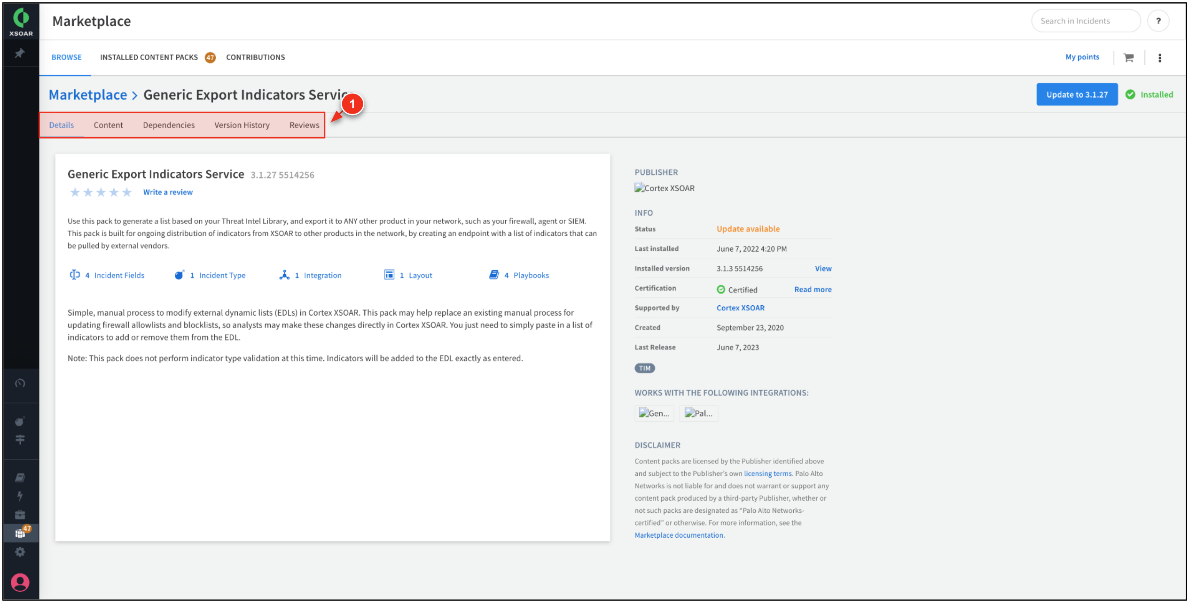
Task: Click the TIM tag badge
Action: click(644, 369)
